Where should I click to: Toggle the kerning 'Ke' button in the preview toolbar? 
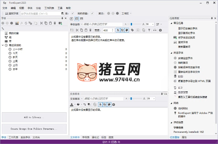[x=122, y=30]
